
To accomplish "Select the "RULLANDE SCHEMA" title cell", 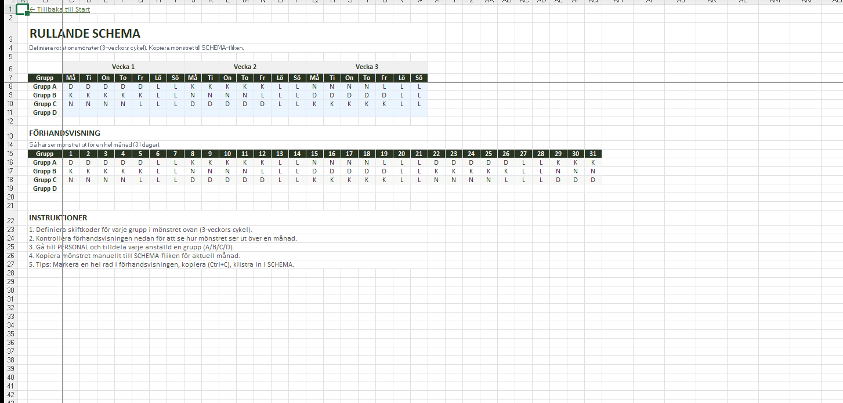I will (x=85, y=34).
